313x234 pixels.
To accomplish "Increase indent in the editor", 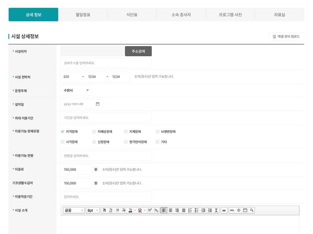I will [x=210, y=210].
